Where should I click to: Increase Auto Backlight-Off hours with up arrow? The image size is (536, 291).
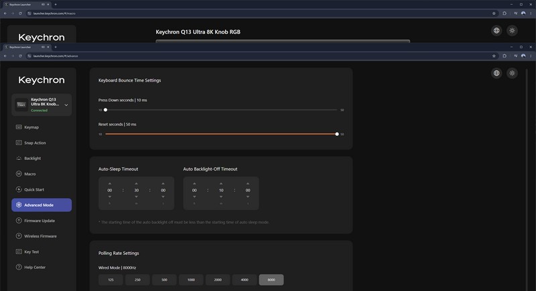(194, 183)
